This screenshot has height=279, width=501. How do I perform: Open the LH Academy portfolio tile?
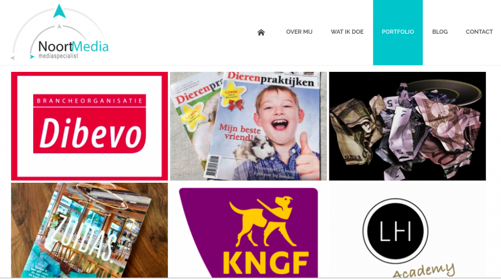[x=408, y=230]
